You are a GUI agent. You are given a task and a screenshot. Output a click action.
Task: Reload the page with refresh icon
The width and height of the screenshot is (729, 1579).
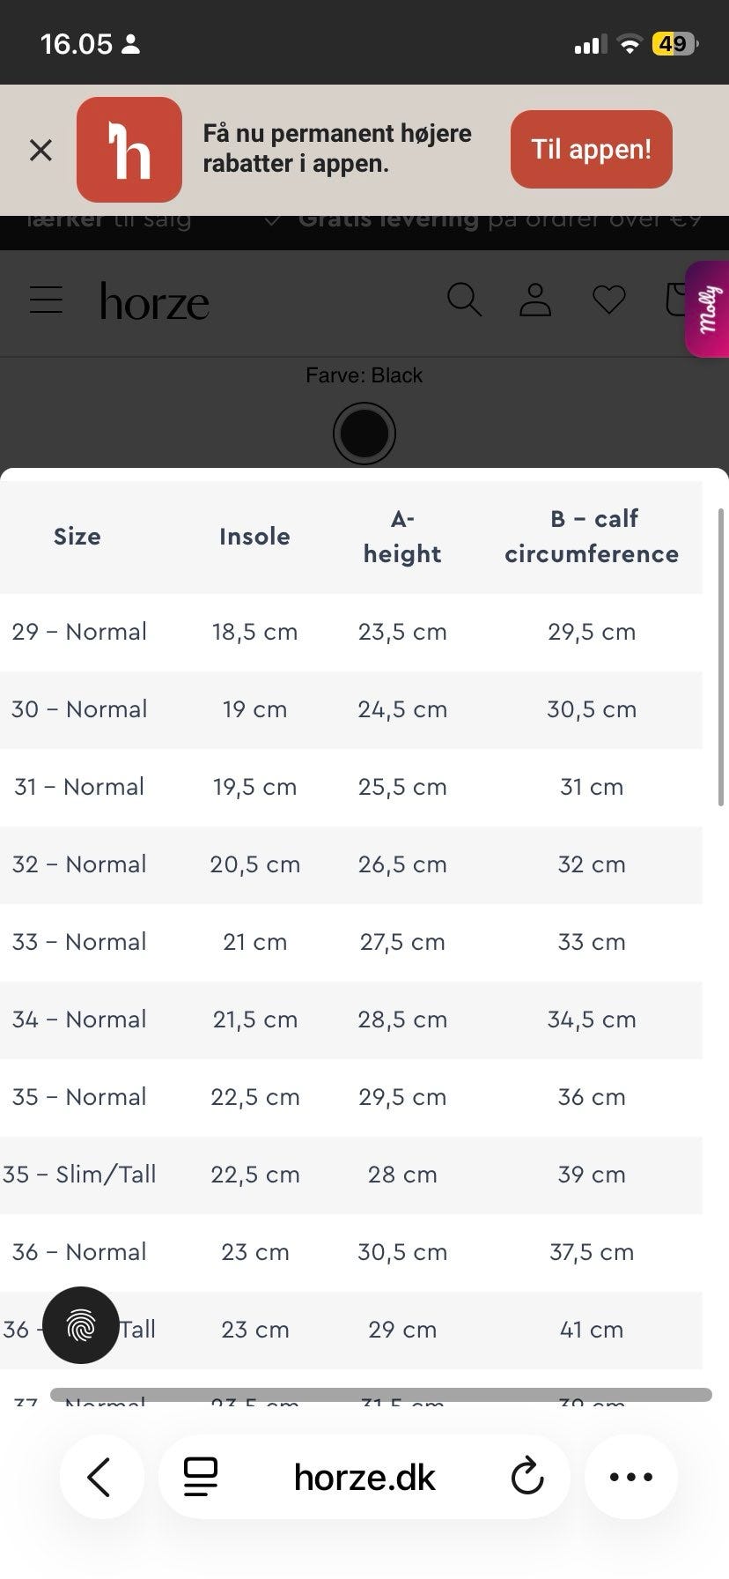point(527,1477)
